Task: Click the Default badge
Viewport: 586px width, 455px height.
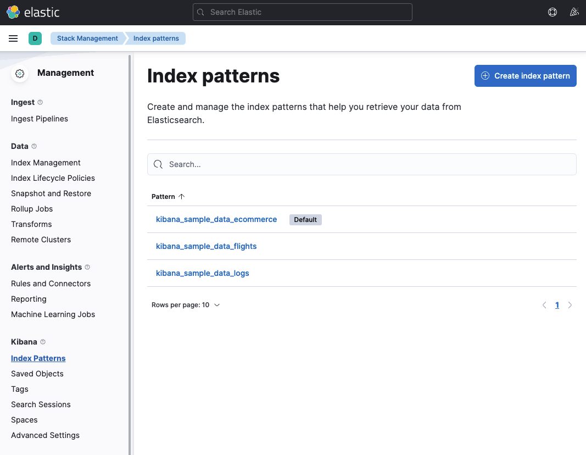Action: [305, 220]
